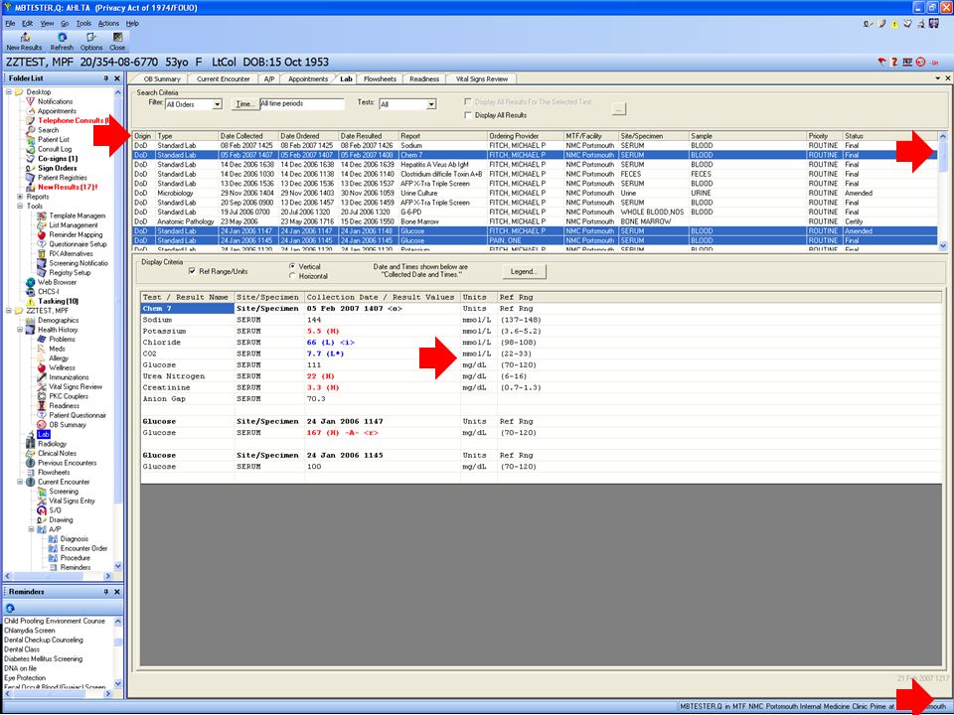
Task: Uncheck the Ref Range/Units checkbox
Action: click(x=192, y=271)
